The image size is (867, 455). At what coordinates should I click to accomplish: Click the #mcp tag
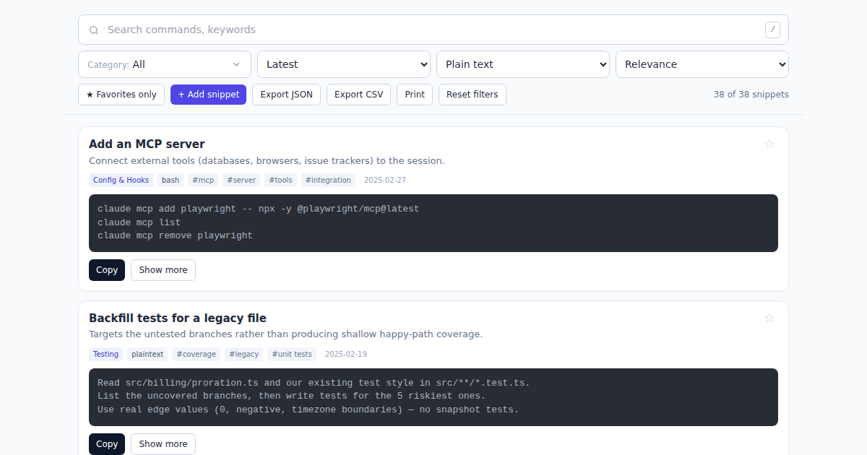204,180
